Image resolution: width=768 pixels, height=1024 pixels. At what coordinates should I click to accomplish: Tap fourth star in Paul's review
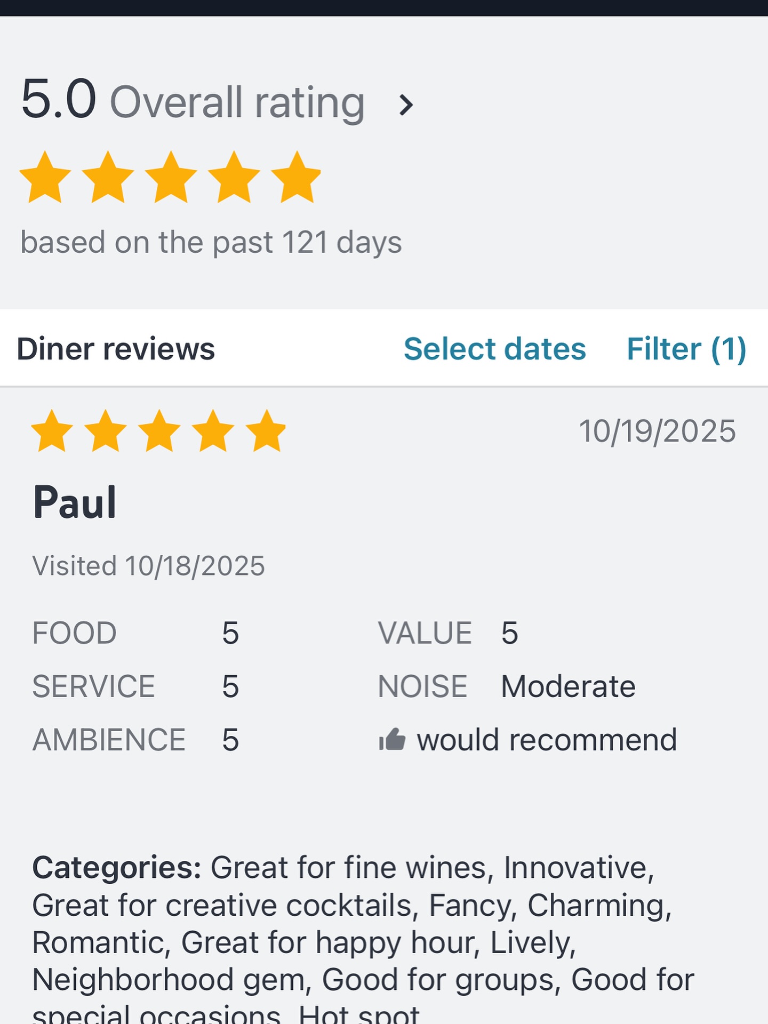(x=213, y=431)
